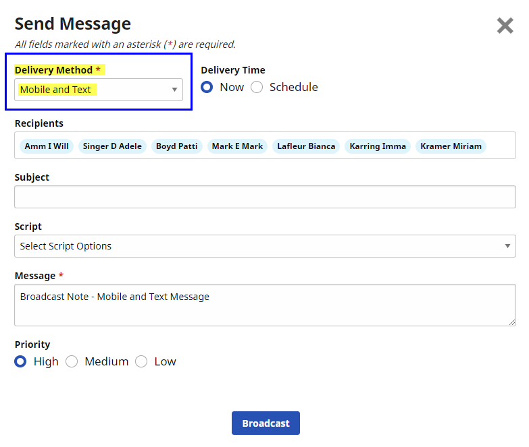Click the Boyd Patti recipient chip

click(x=176, y=146)
